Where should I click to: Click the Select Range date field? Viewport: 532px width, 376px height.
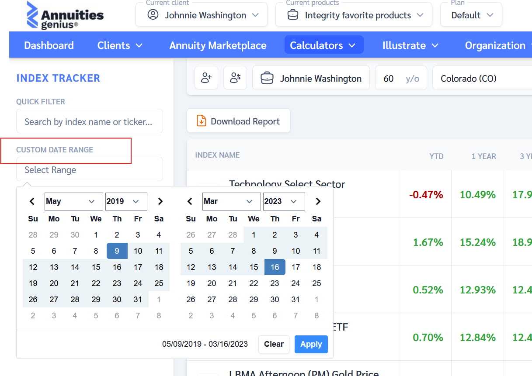pos(90,169)
